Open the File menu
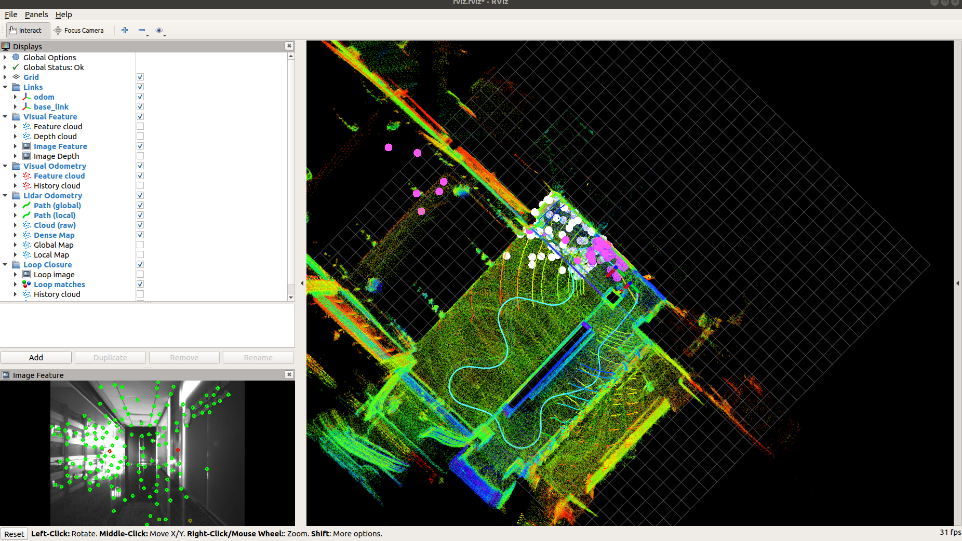962x541 pixels. tap(11, 15)
